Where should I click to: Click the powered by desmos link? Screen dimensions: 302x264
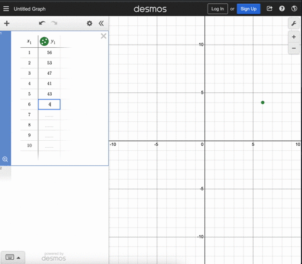click(53, 256)
